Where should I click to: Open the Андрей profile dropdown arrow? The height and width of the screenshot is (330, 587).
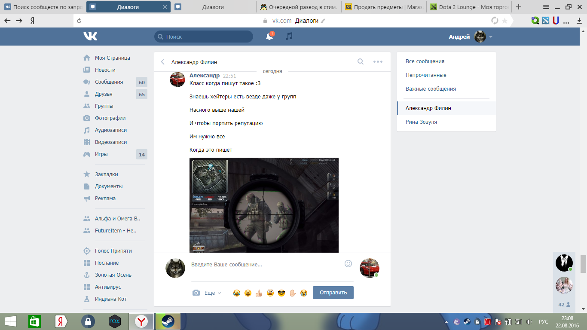(x=491, y=37)
